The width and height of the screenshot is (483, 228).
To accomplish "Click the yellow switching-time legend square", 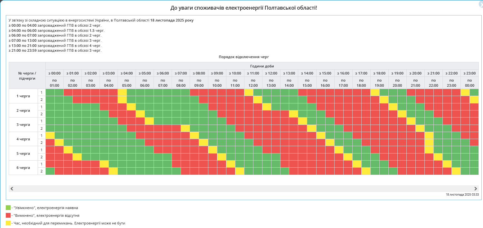I will (x=8, y=223).
